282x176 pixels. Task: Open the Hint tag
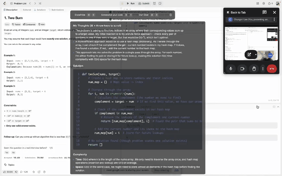tap(41, 25)
